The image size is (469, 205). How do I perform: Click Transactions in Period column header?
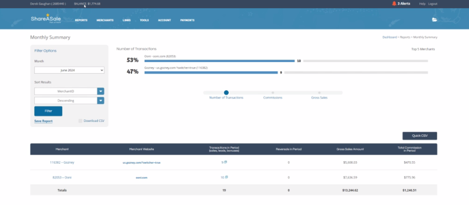(224, 149)
